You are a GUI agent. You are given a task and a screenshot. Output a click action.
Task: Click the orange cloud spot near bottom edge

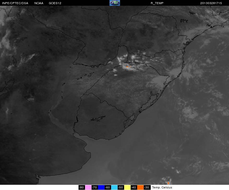(168, 183)
